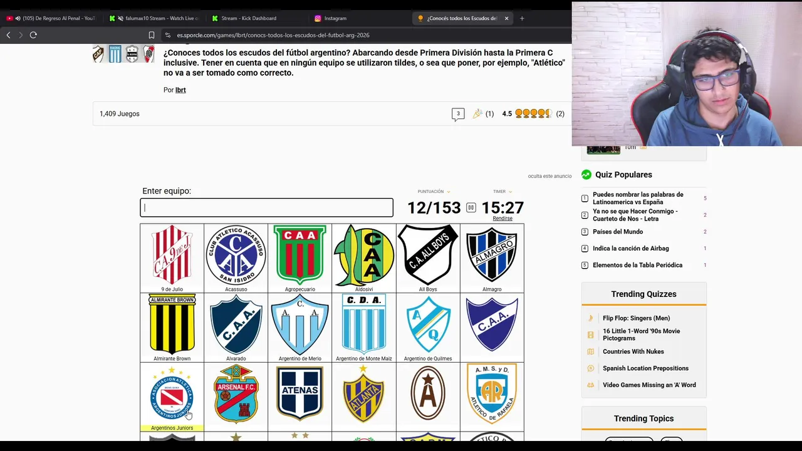Rate the quiz using the star rating
802x451 pixels.
click(533, 114)
